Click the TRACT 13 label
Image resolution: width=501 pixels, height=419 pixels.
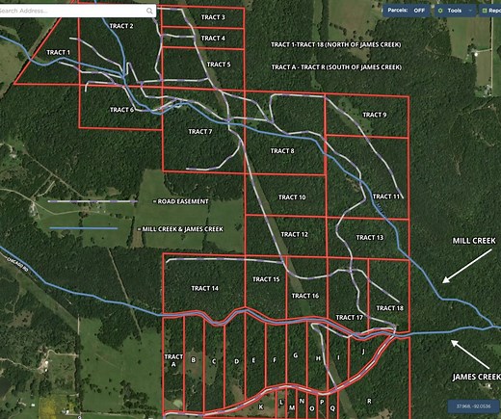[370, 238]
